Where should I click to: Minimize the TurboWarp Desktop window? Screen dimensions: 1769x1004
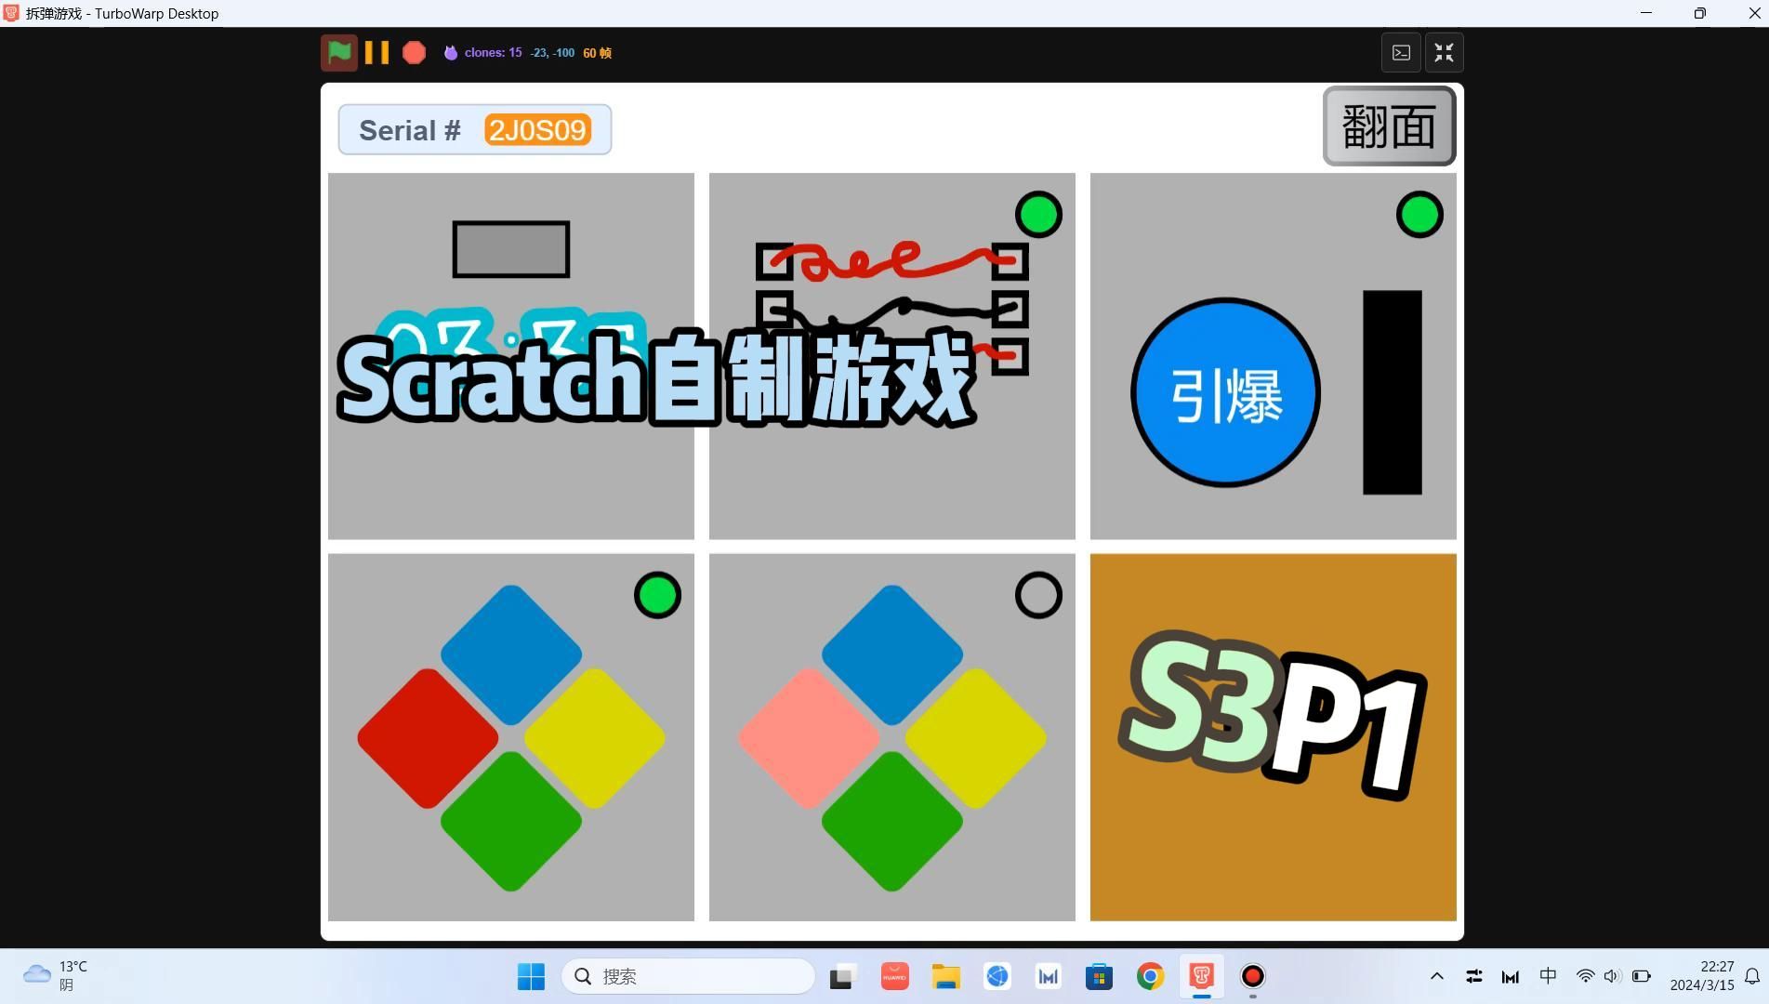coord(1646,13)
